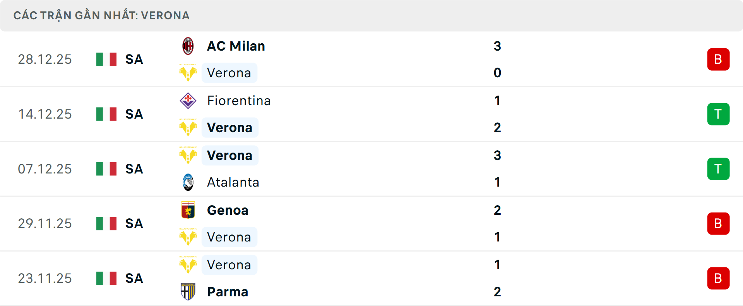Open the AC Milan team link
This screenshot has height=306, width=743.
click(x=236, y=46)
